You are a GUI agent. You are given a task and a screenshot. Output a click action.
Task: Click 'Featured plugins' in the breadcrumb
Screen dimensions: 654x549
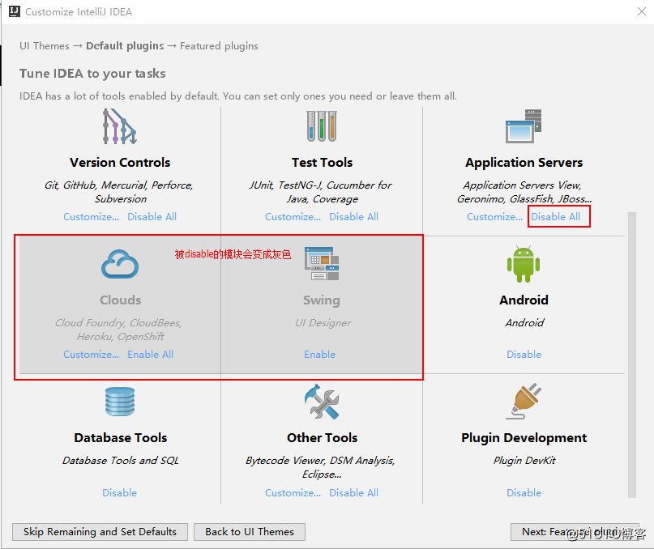(x=219, y=46)
